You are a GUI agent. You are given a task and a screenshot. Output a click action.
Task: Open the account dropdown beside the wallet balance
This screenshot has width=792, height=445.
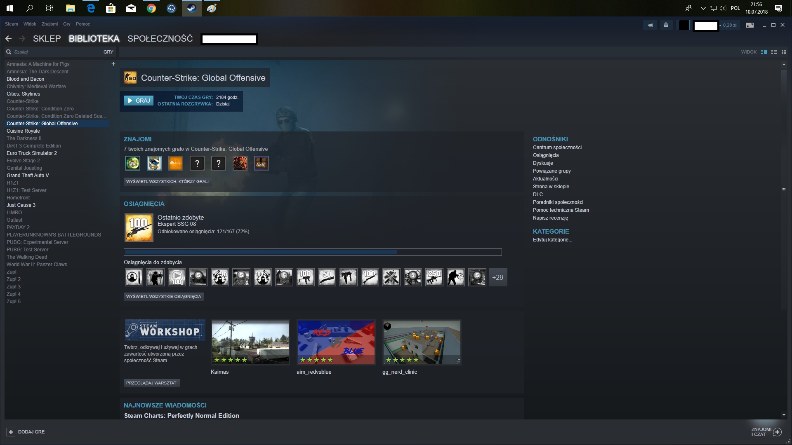tap(720, 26)
